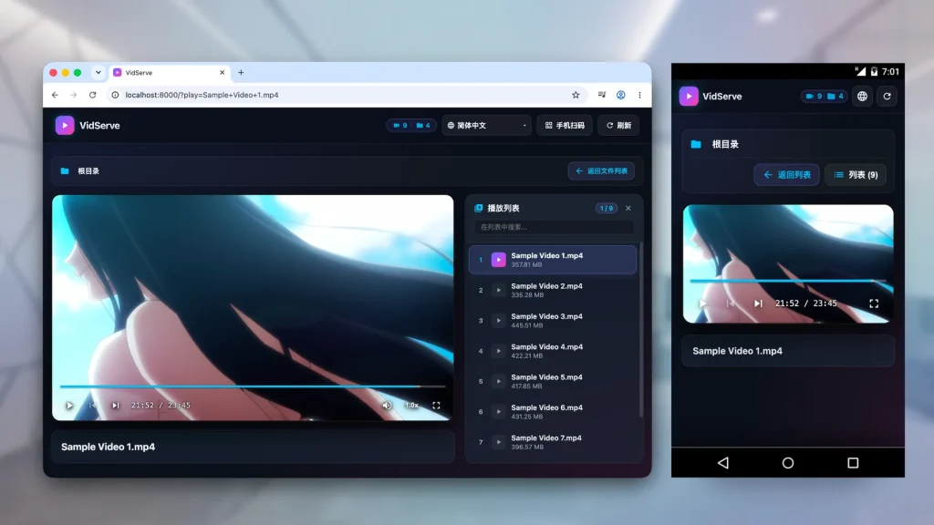Seek using the mobile player progress bar

point(787,281)
